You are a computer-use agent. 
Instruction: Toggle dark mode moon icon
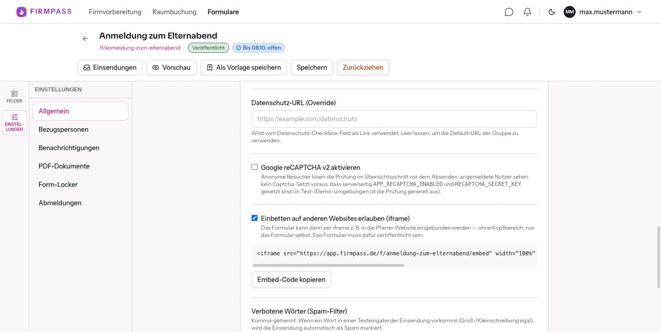coord(552,12)
